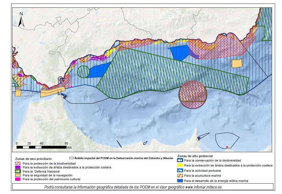Click the magenta patrimonio cultural legend swatch

pyautogui.click(x=18, y=179)
